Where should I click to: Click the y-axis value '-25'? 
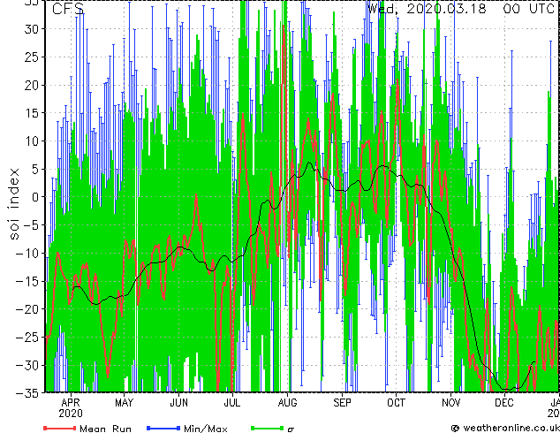28,337
